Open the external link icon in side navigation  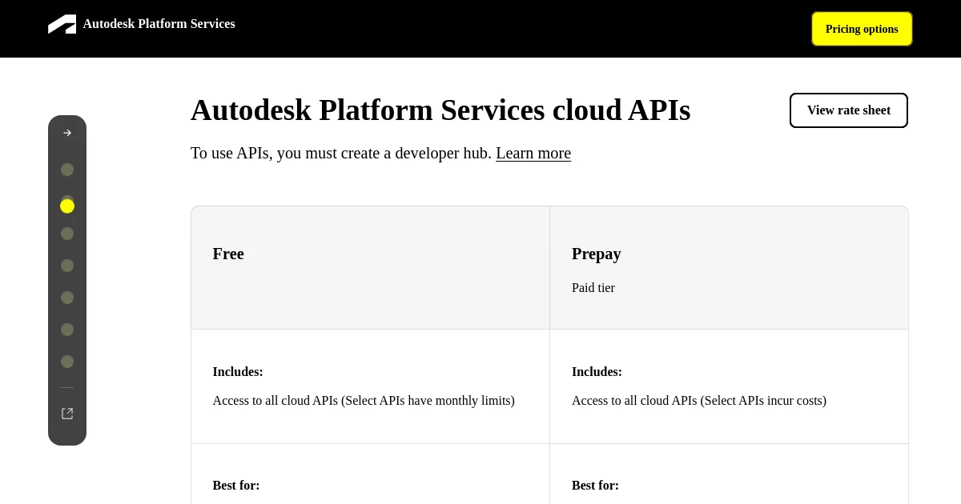67,414
